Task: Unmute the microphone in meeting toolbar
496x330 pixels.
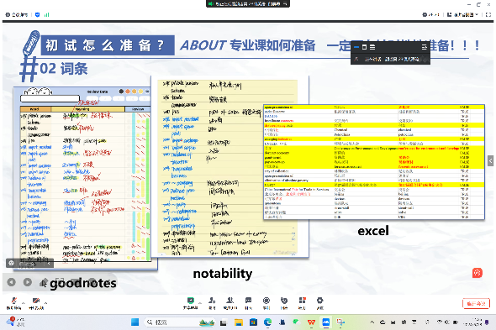Action: click(14, 303)
